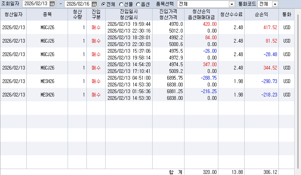This screenshot has width=301, height=175.
Task: Click the exit time 2026/02/13 22:30:03
Action: pyautogui.click(x=129, y=44)
